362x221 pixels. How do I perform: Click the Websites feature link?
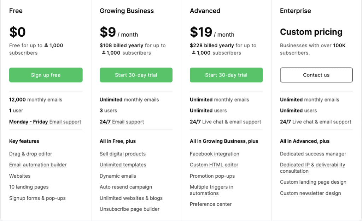[20, 176]
